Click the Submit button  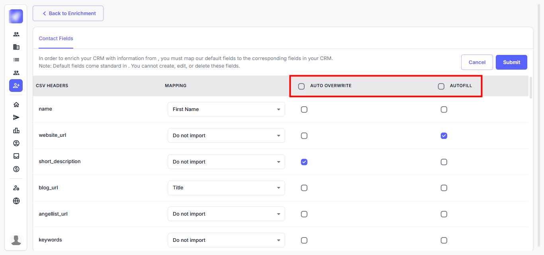point(511,62)
